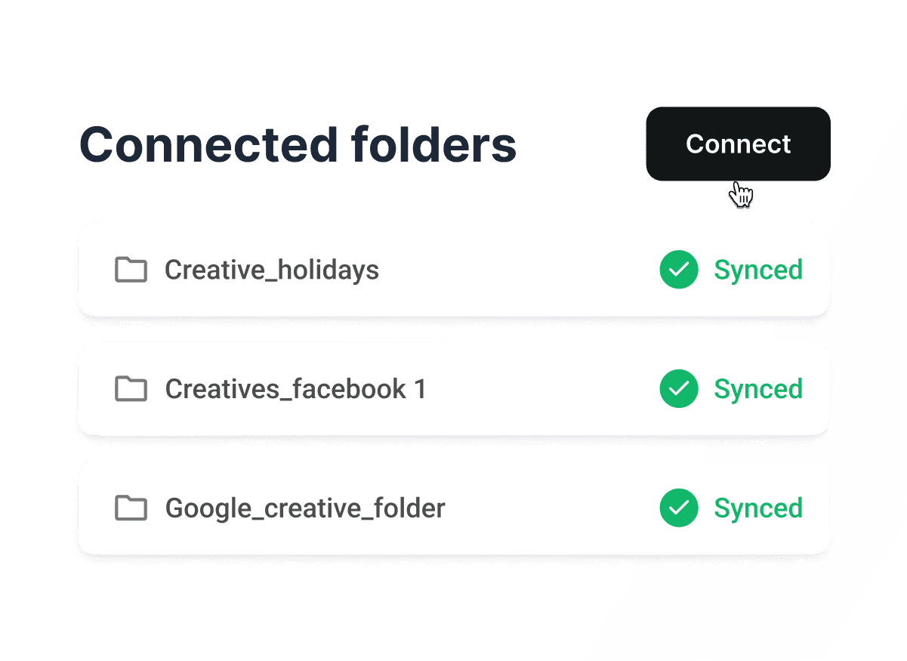
Task: Select the folder icon beside Creatives_facebook 1
Action: [131, 389]
